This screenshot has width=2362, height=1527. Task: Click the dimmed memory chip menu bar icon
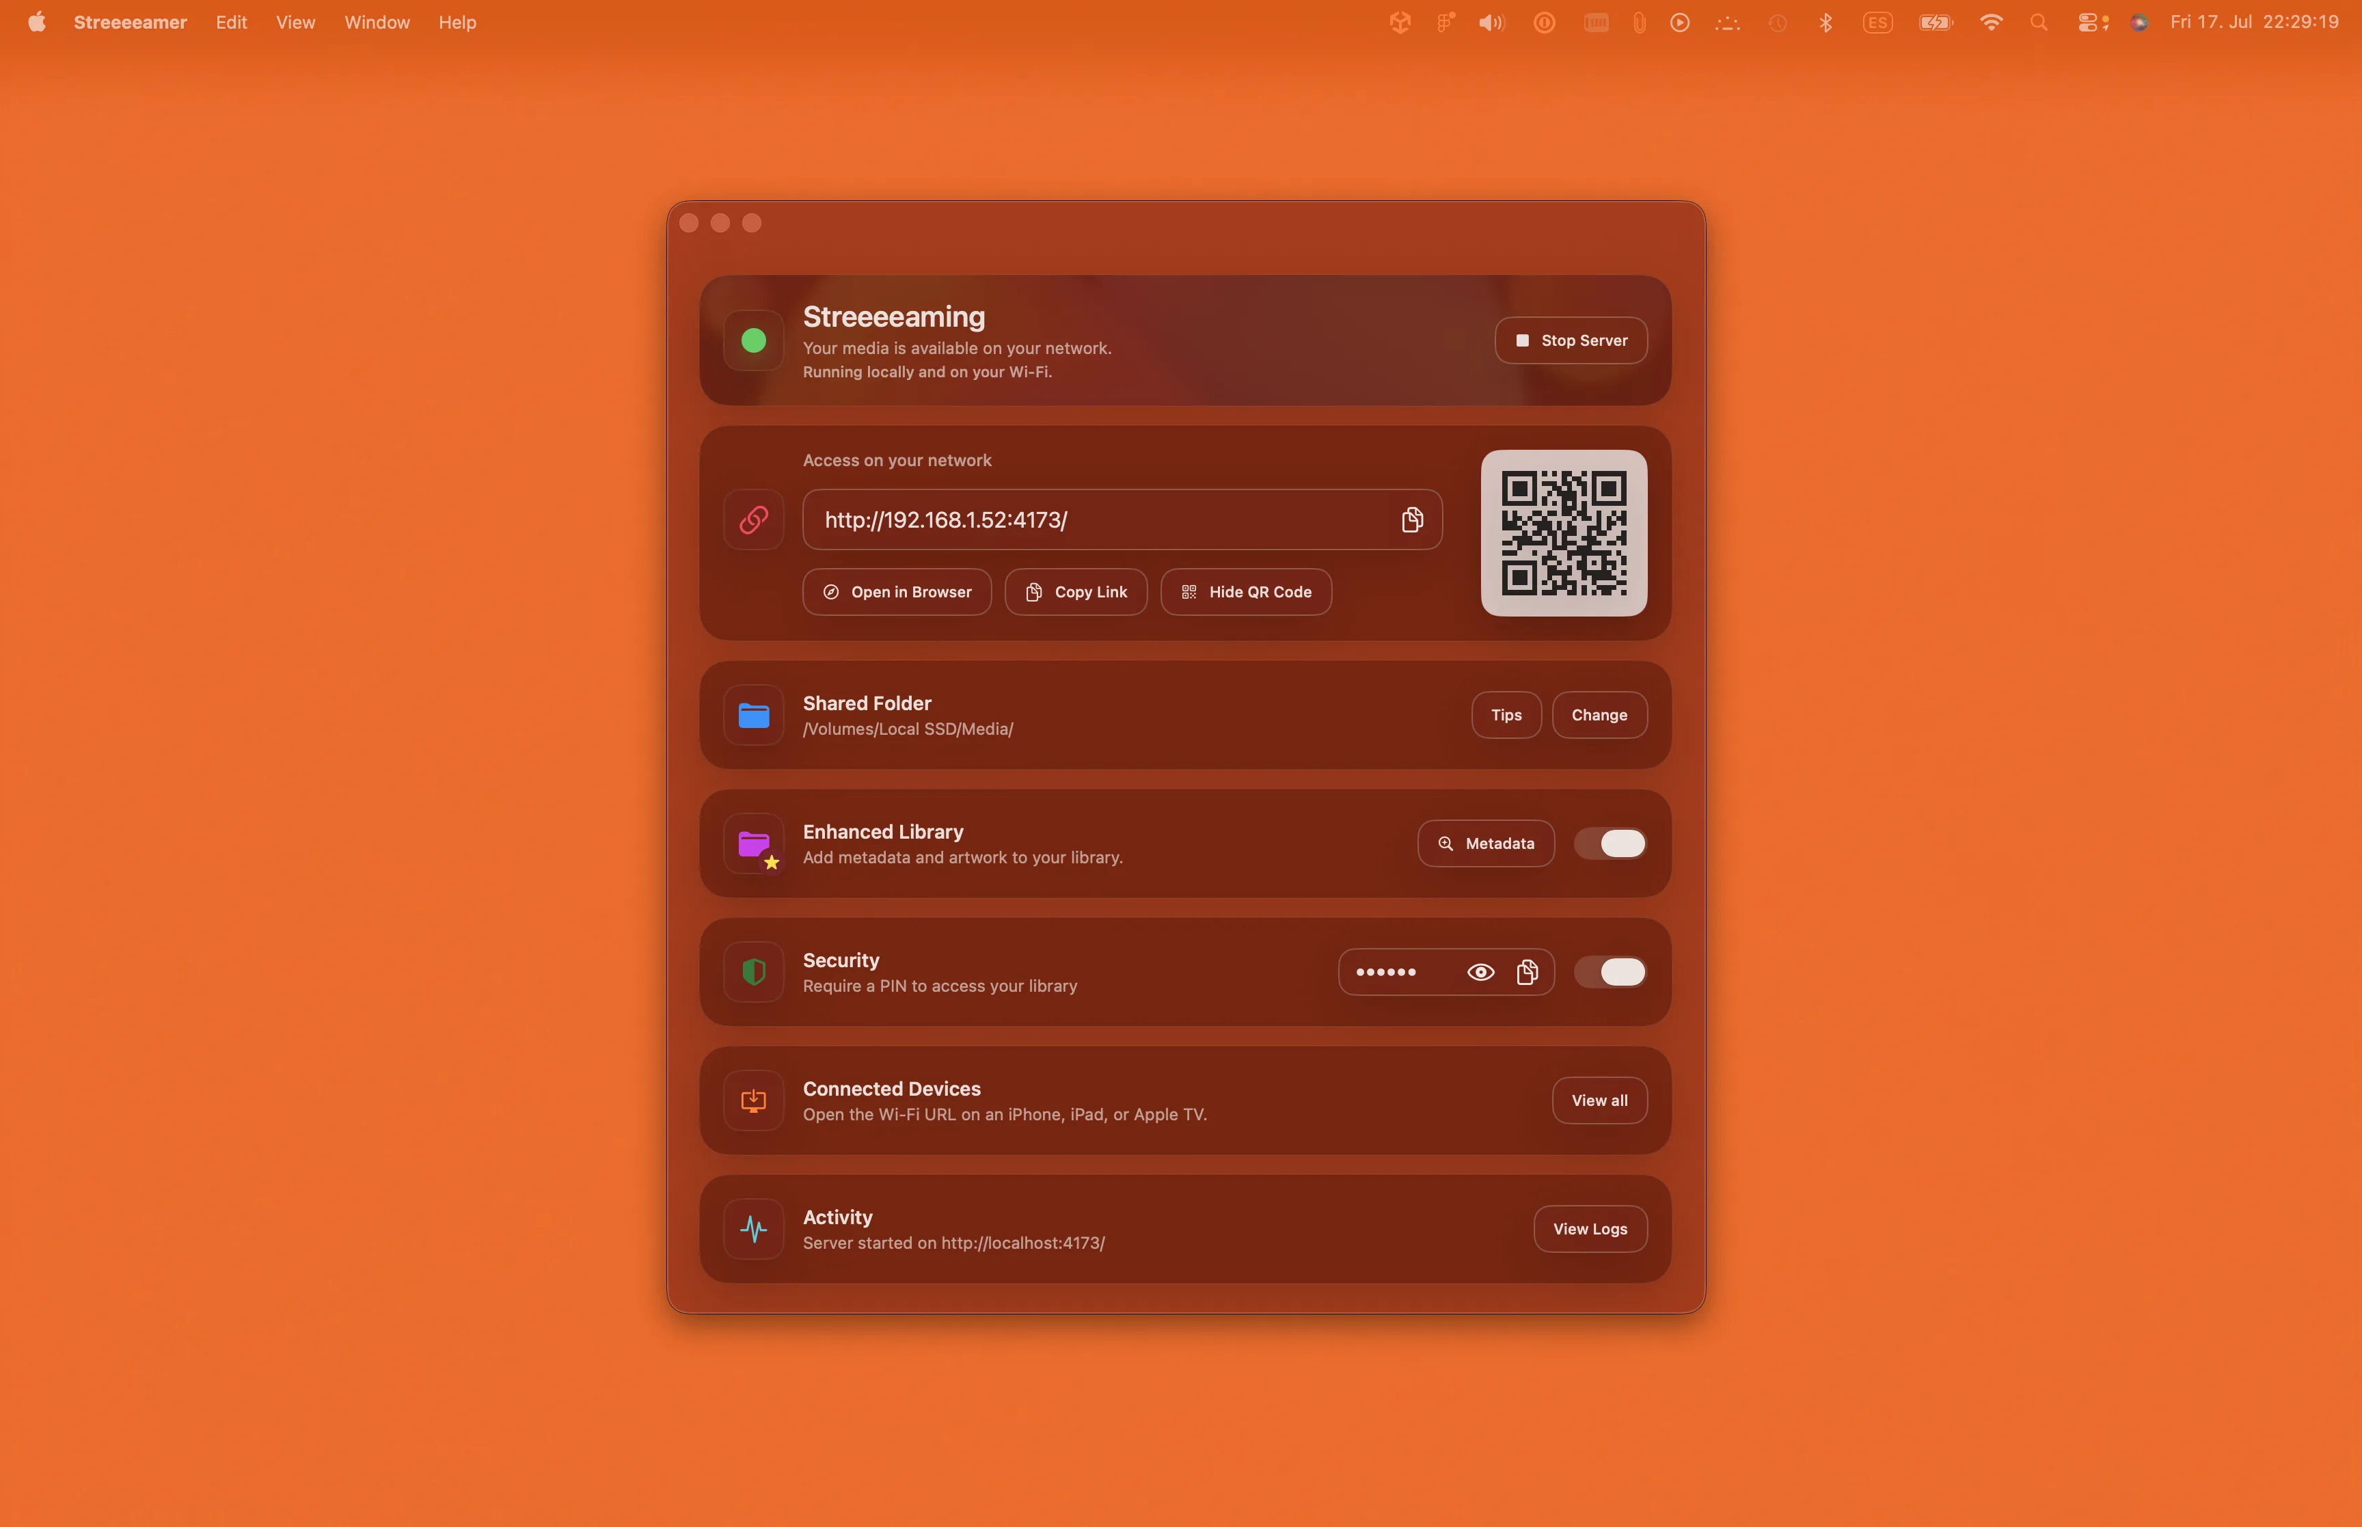[1596, 22]
